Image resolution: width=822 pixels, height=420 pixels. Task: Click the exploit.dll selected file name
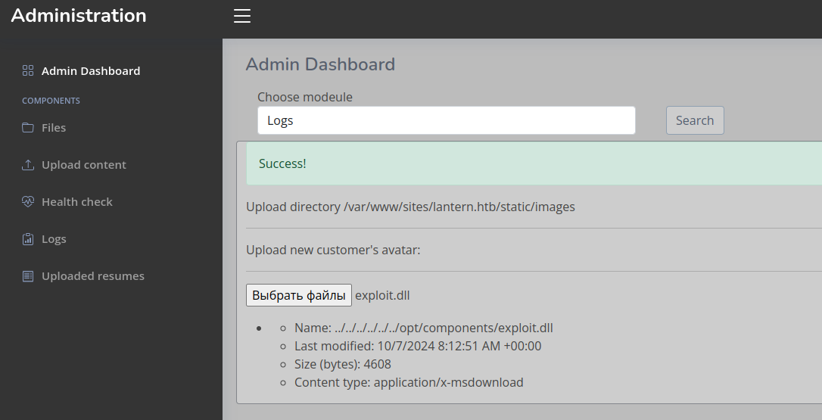click(382, 295)
